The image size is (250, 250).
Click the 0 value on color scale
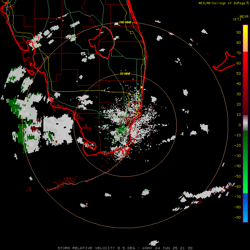tap(240, 125)
